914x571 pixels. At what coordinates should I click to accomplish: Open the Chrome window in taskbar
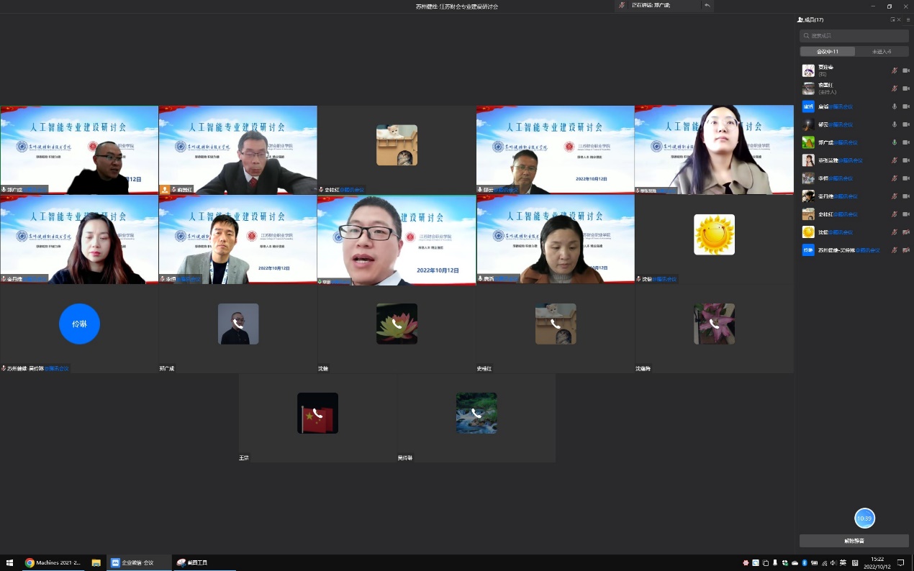tap(54, 562)
